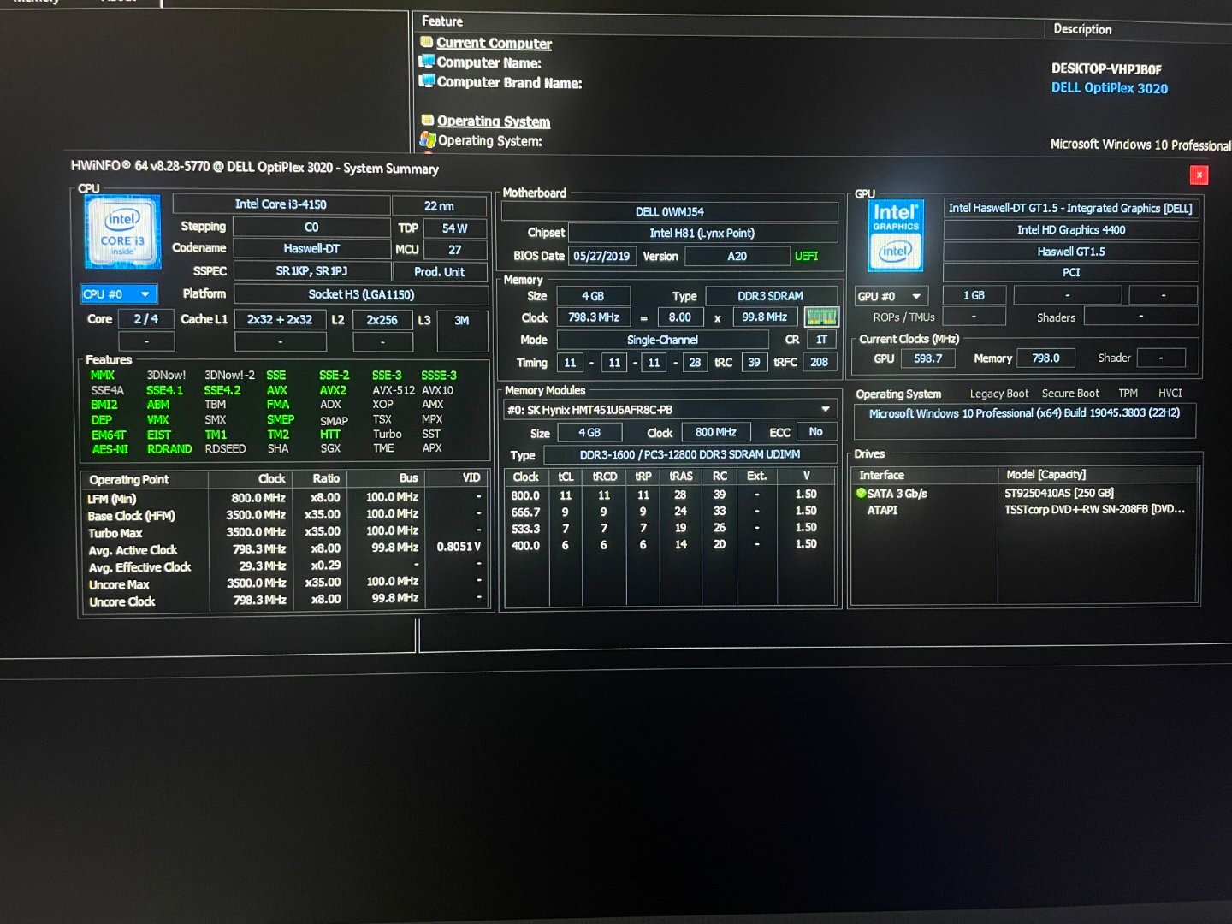The image size is (1232, 924).
Task: Click the AVX2 feature flag
Action: click(333, 390)
